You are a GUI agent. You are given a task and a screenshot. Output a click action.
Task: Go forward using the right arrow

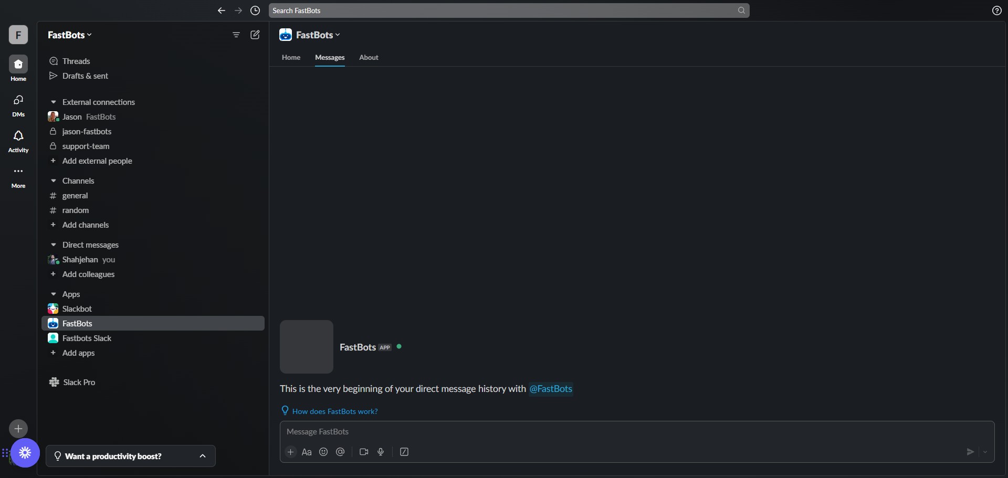click(x=238, y=10)
